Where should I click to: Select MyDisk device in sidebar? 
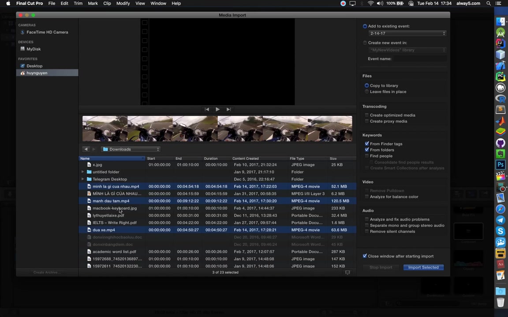[x=34, y=49]
